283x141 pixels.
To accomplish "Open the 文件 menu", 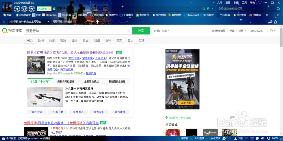I will coord(220,3).
